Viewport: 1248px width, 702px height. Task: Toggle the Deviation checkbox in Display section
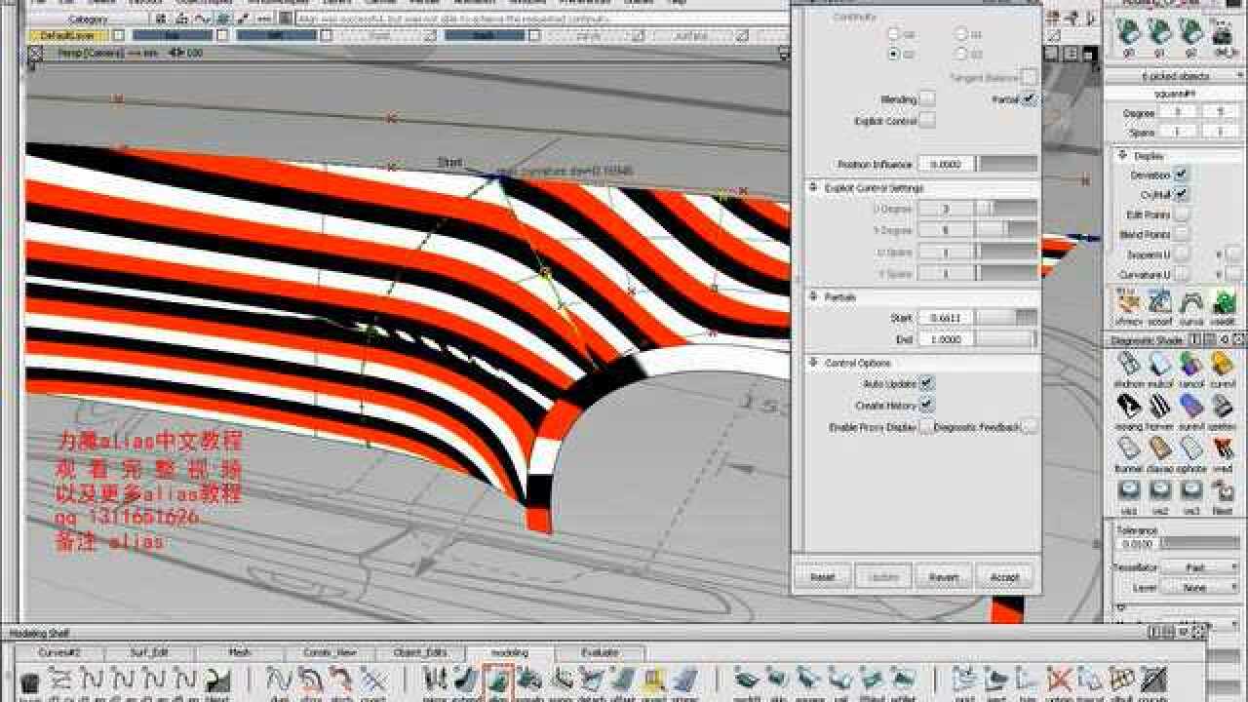pyautogui.click(x=1181, y=175)
